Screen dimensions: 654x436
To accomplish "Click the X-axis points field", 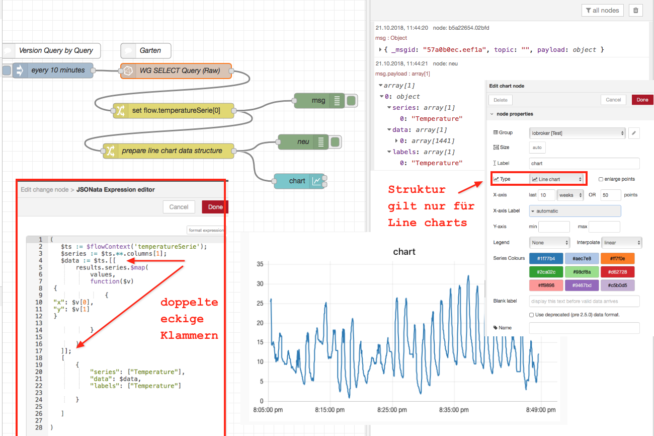I will click(611, 195).
